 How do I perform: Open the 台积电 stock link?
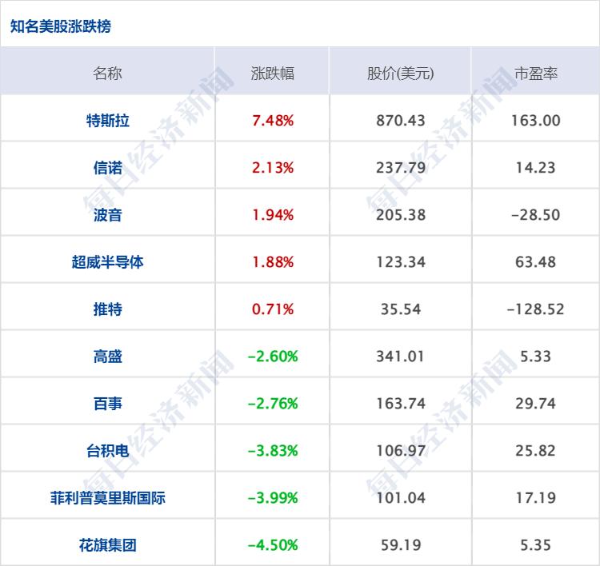point(107,451)
